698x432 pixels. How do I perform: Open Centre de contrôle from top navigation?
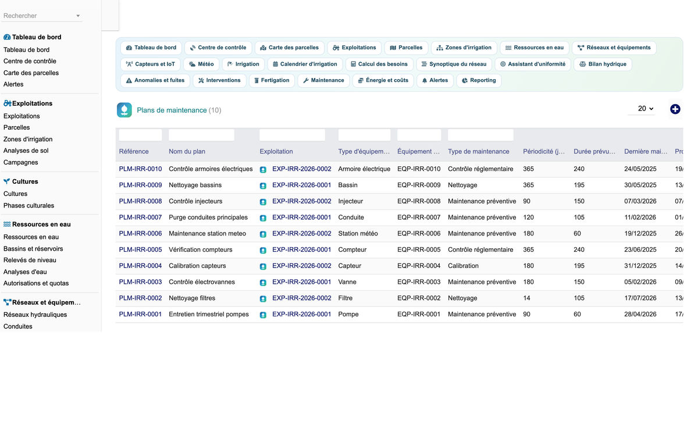pyautogui.click(x=218, y=48)
